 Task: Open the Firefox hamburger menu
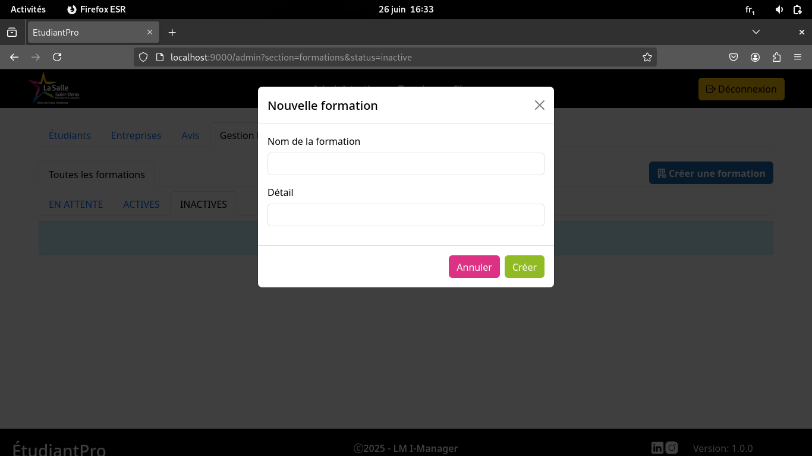(x=798, y=57)
